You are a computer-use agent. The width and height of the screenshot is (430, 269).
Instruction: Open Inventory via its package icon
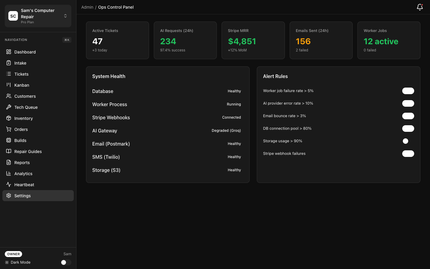point(9,118)
